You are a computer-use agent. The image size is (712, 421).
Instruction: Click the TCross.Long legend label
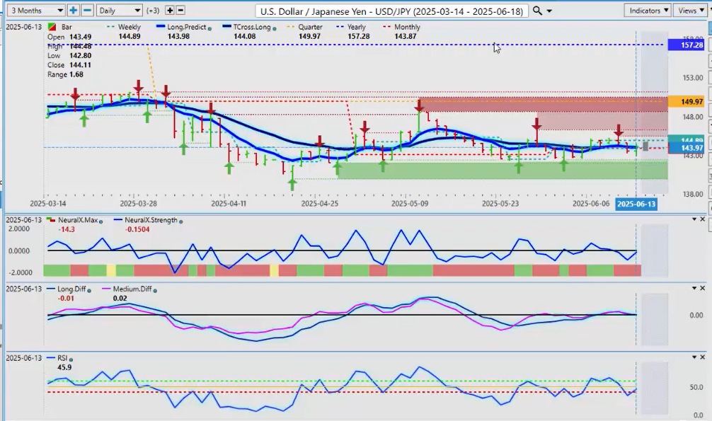pyautogui.click(x=252, y=28)
